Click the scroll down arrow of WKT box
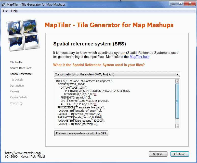This screenshot has width=197, height=163. click(x=177, y=126)
